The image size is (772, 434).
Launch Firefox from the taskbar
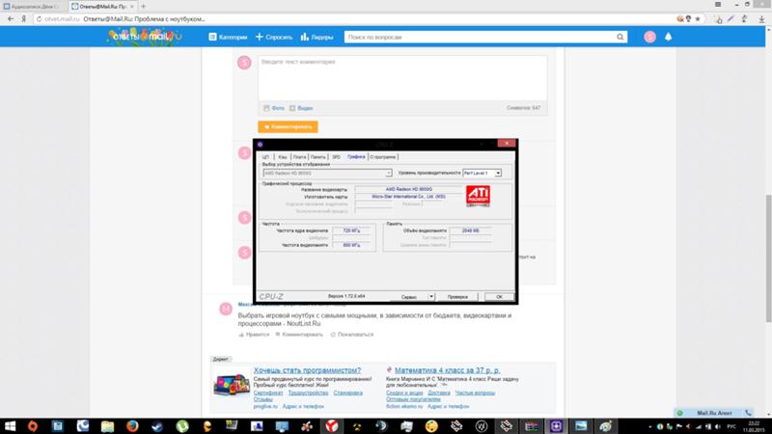132,426
